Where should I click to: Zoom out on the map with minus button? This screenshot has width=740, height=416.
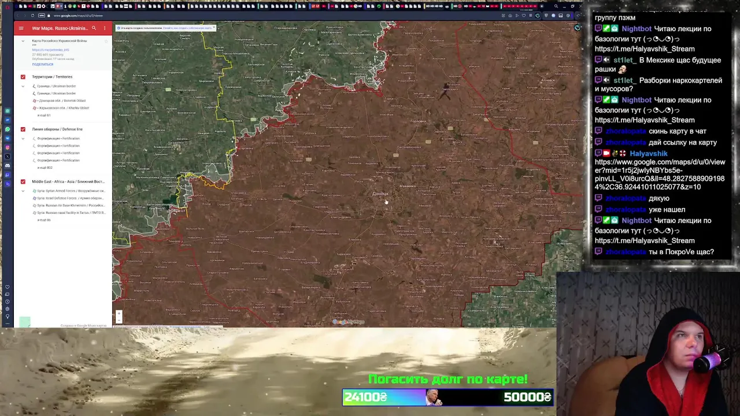point(119,320)
